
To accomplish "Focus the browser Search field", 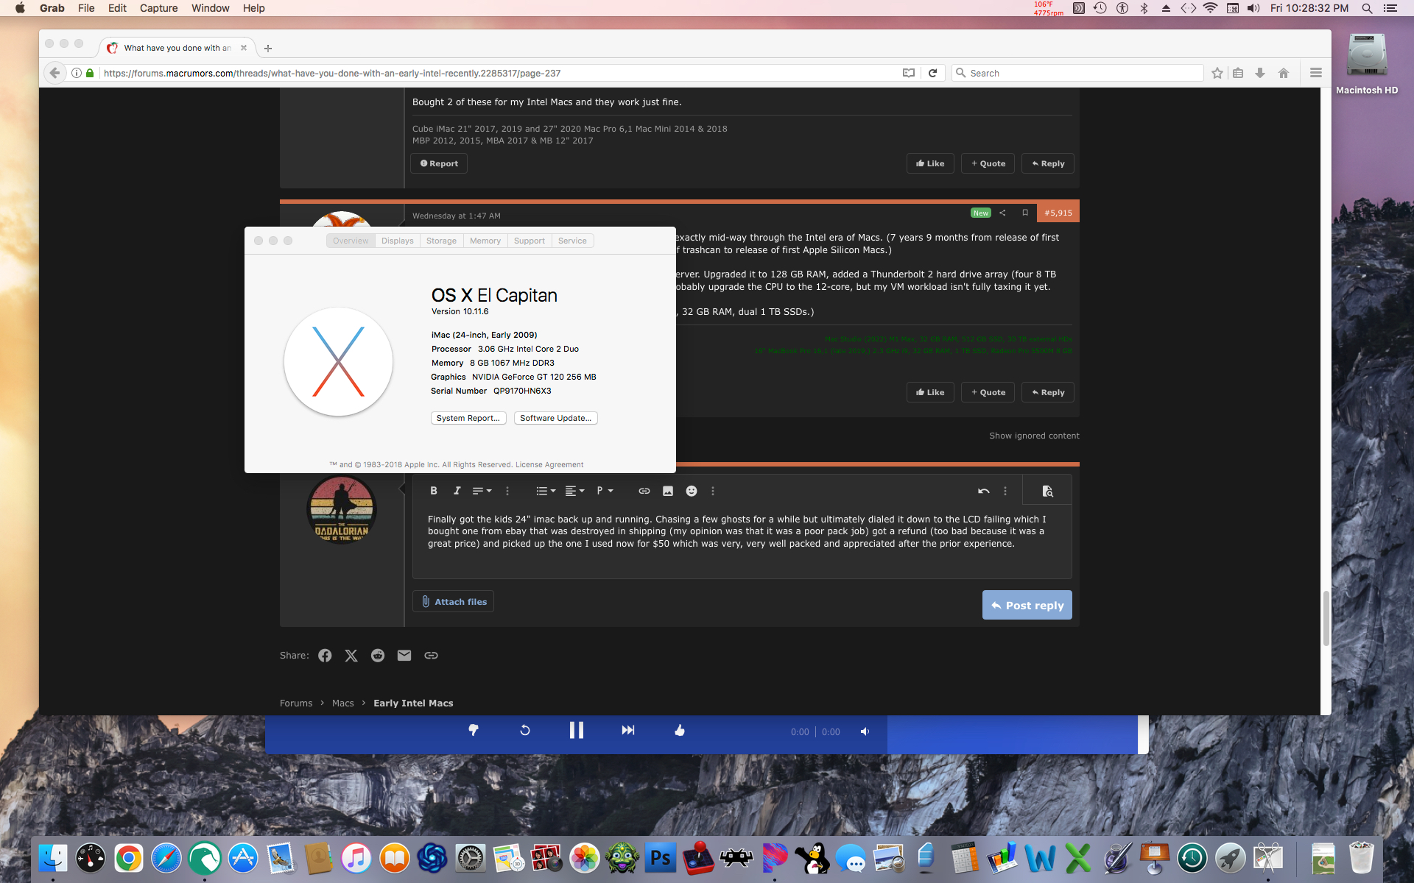I will point(1077,73).
